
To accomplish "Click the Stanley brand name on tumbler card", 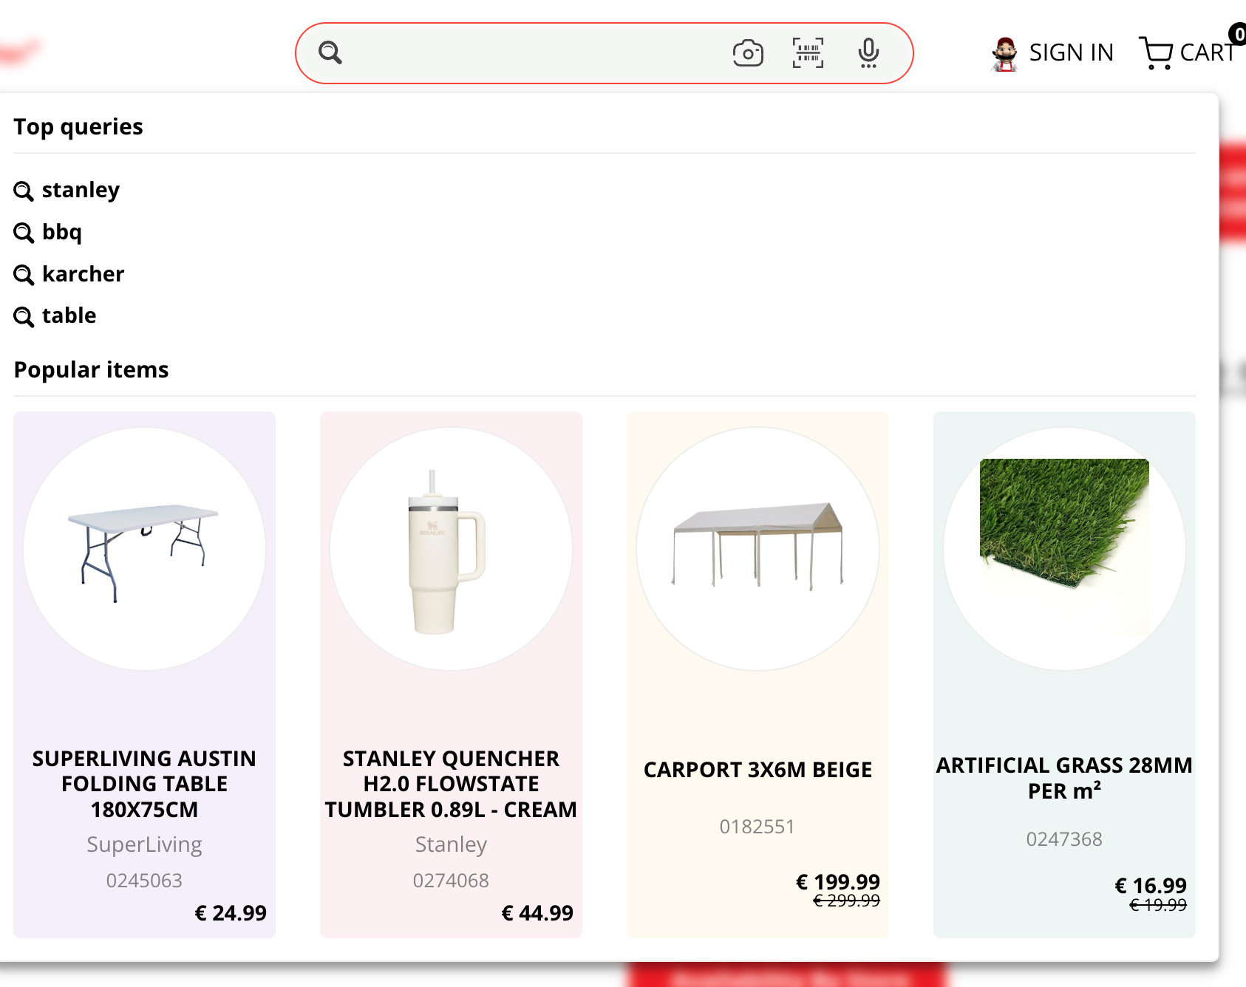I will tap(451, 844).
